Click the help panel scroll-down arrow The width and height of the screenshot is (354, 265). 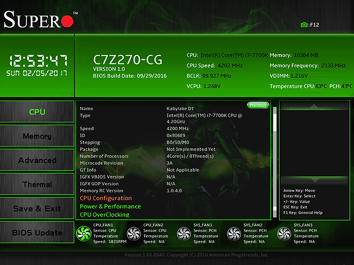coord(315,180)
